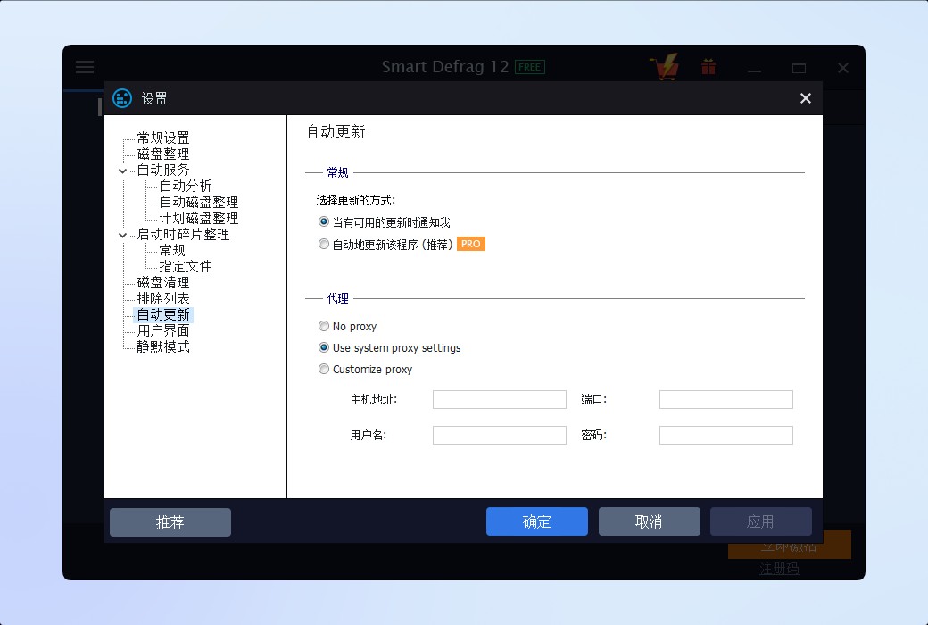Focus the 密码 input field
The image size is (928, 625).
point(726,436)
